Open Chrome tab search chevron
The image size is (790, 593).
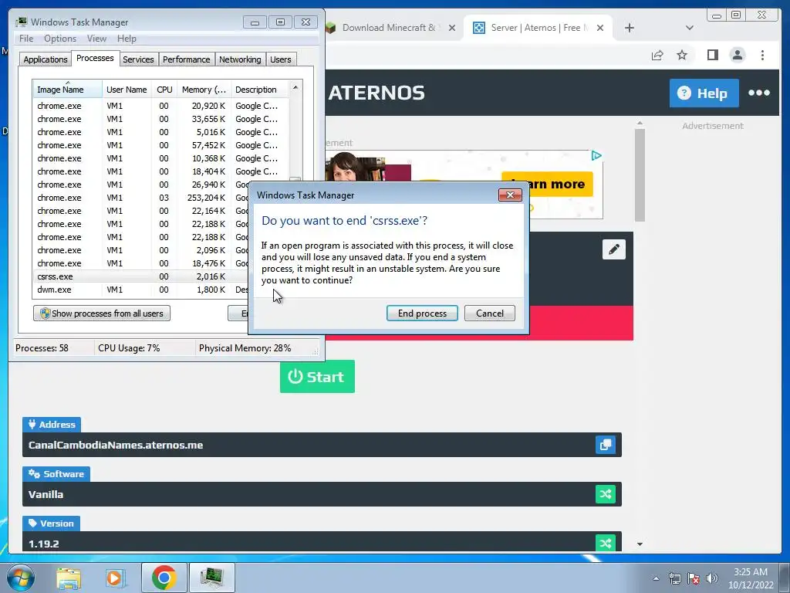tap(689, 28)
